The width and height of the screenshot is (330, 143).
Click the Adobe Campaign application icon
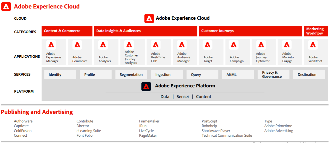tap(234, 45)
